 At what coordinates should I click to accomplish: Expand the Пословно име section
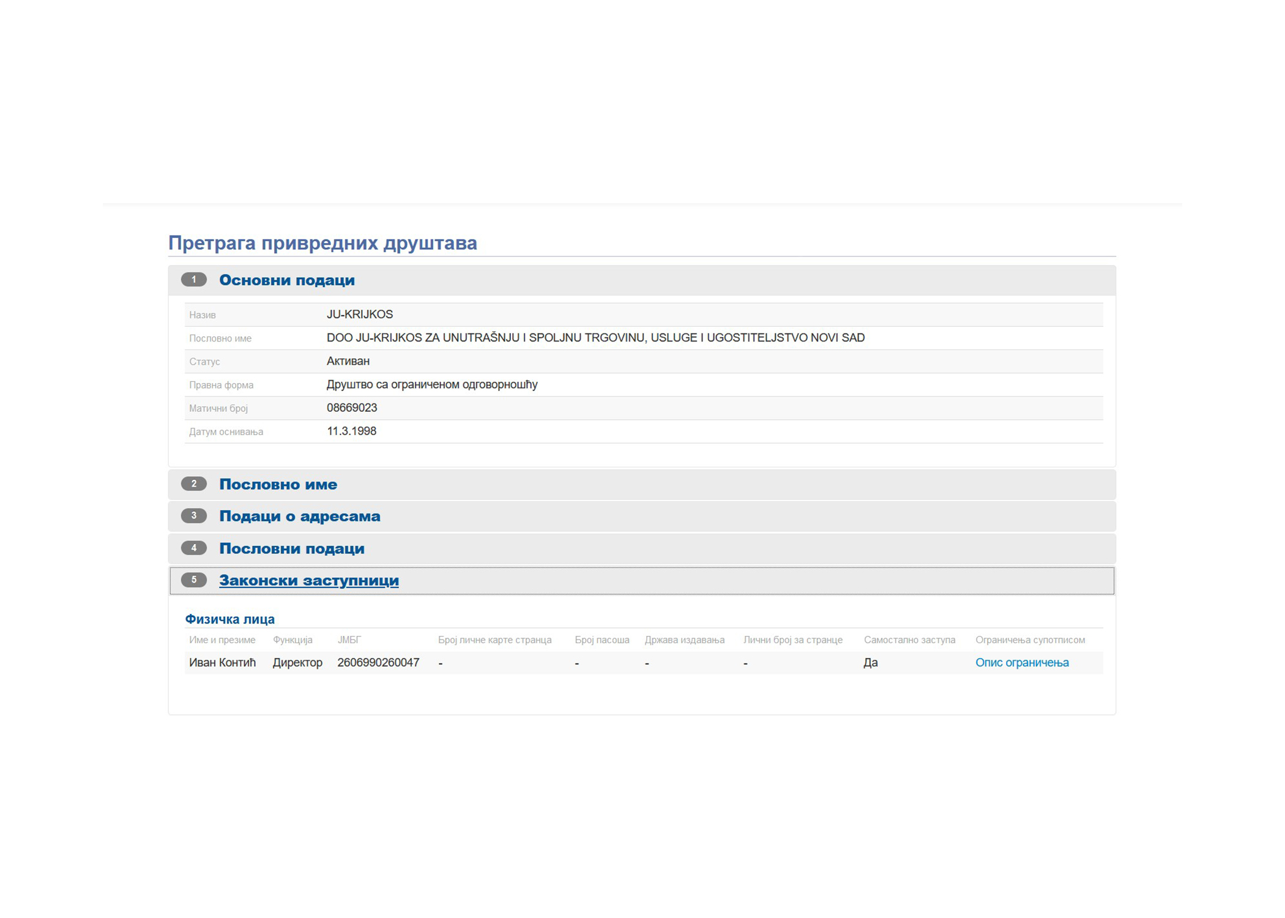point(278,484)
